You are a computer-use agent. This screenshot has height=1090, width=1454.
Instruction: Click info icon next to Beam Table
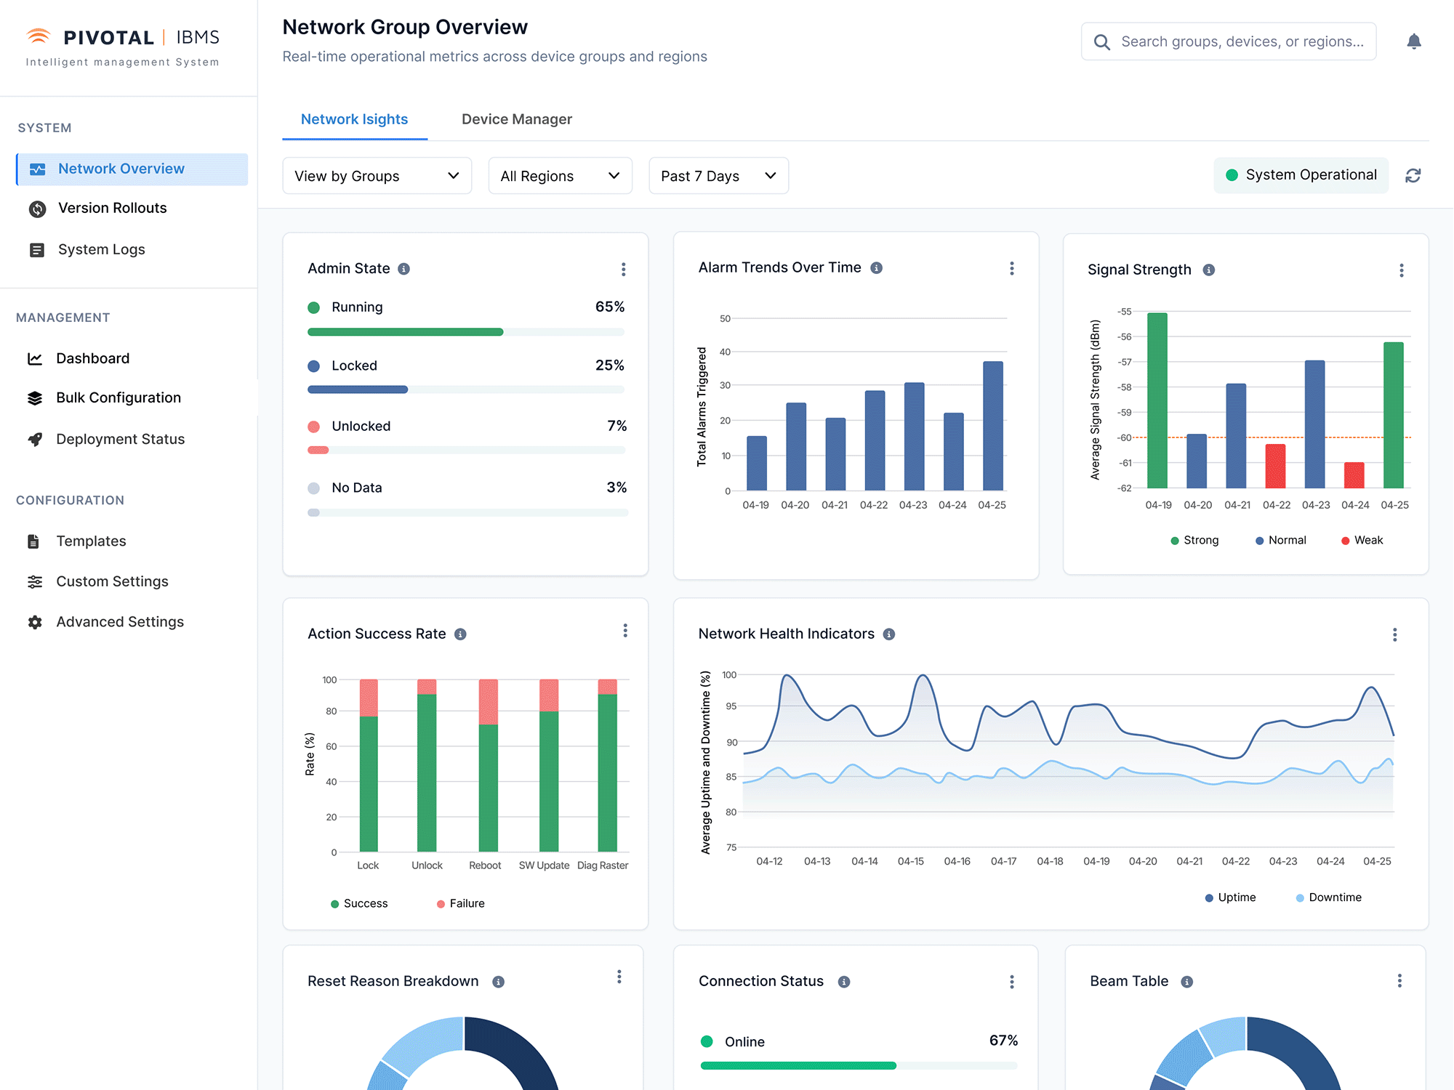[1186, 982]
